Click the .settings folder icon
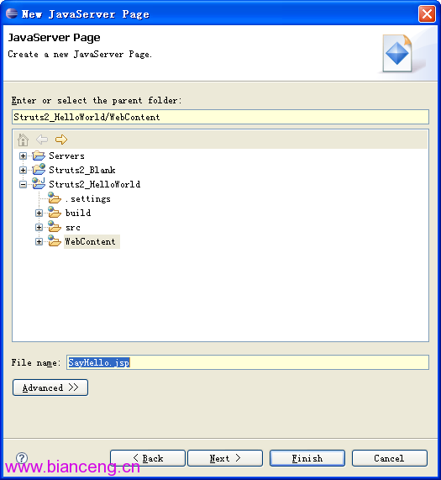441x480 pixels. click(x=55, y=198)
